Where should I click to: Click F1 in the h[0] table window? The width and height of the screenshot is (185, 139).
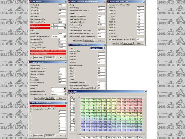click(x=32, y=136)
